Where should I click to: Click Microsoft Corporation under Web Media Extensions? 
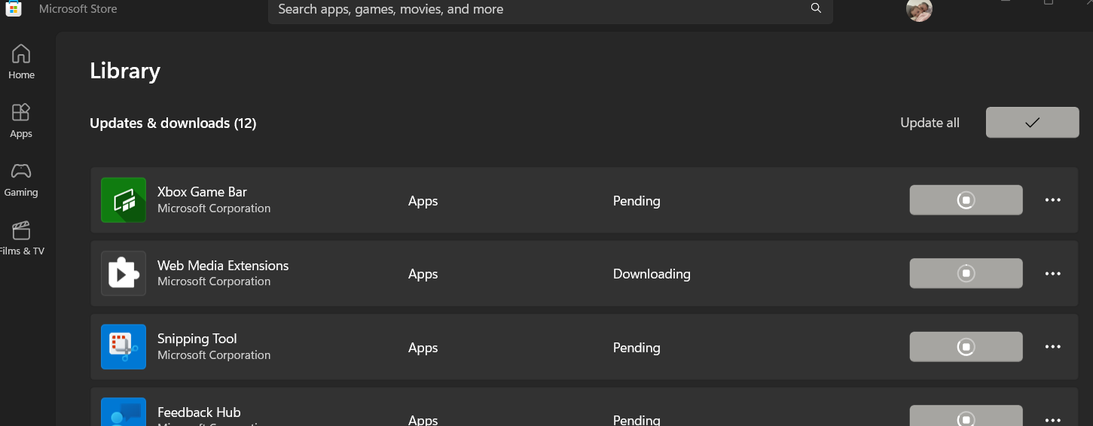[214, 281]
